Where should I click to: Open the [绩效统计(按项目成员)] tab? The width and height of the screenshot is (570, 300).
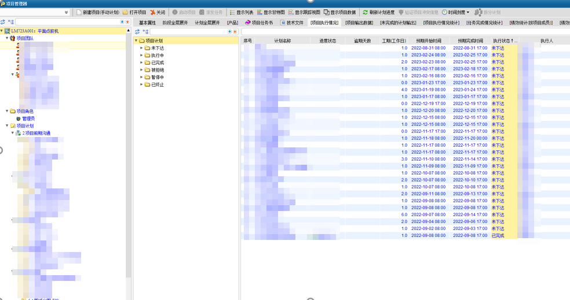[531, 23]
